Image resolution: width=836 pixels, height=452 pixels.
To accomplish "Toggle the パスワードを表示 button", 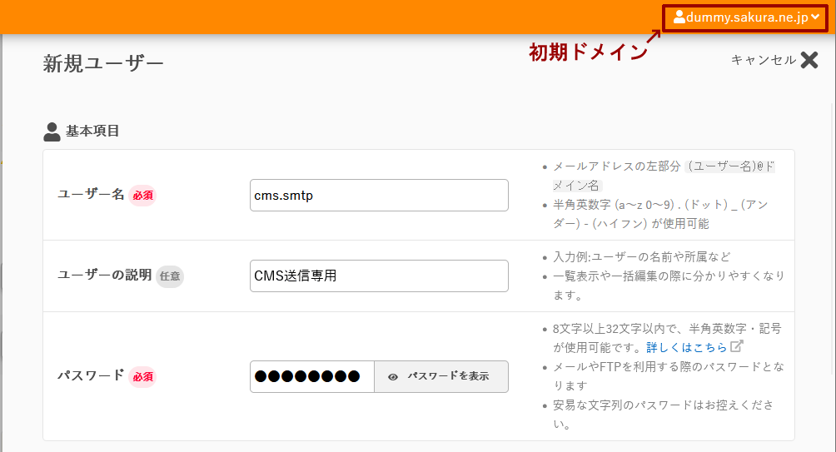I will [x=441, y=376].
